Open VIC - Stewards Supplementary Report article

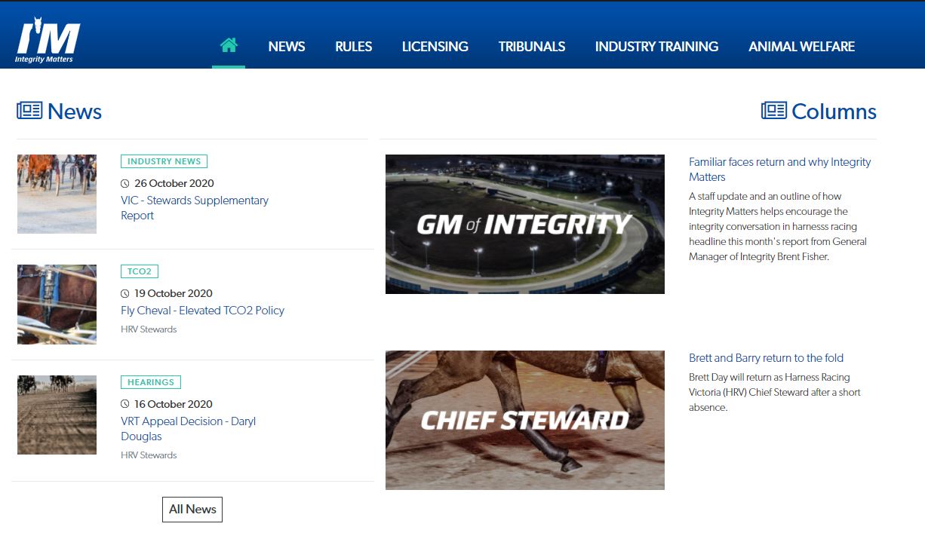click(195, 208)
